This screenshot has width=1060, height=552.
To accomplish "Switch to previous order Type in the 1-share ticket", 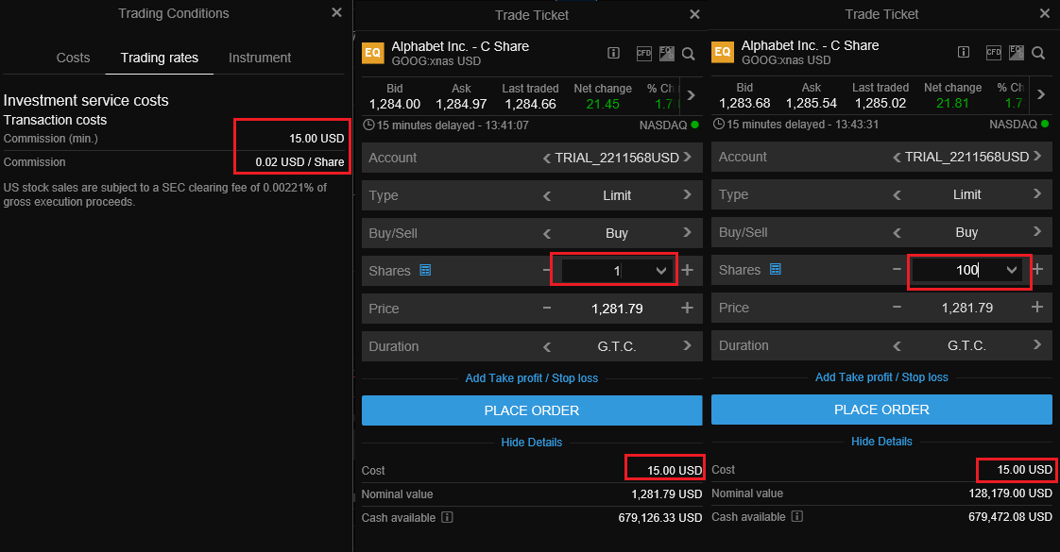I will [x=547, y=195].
